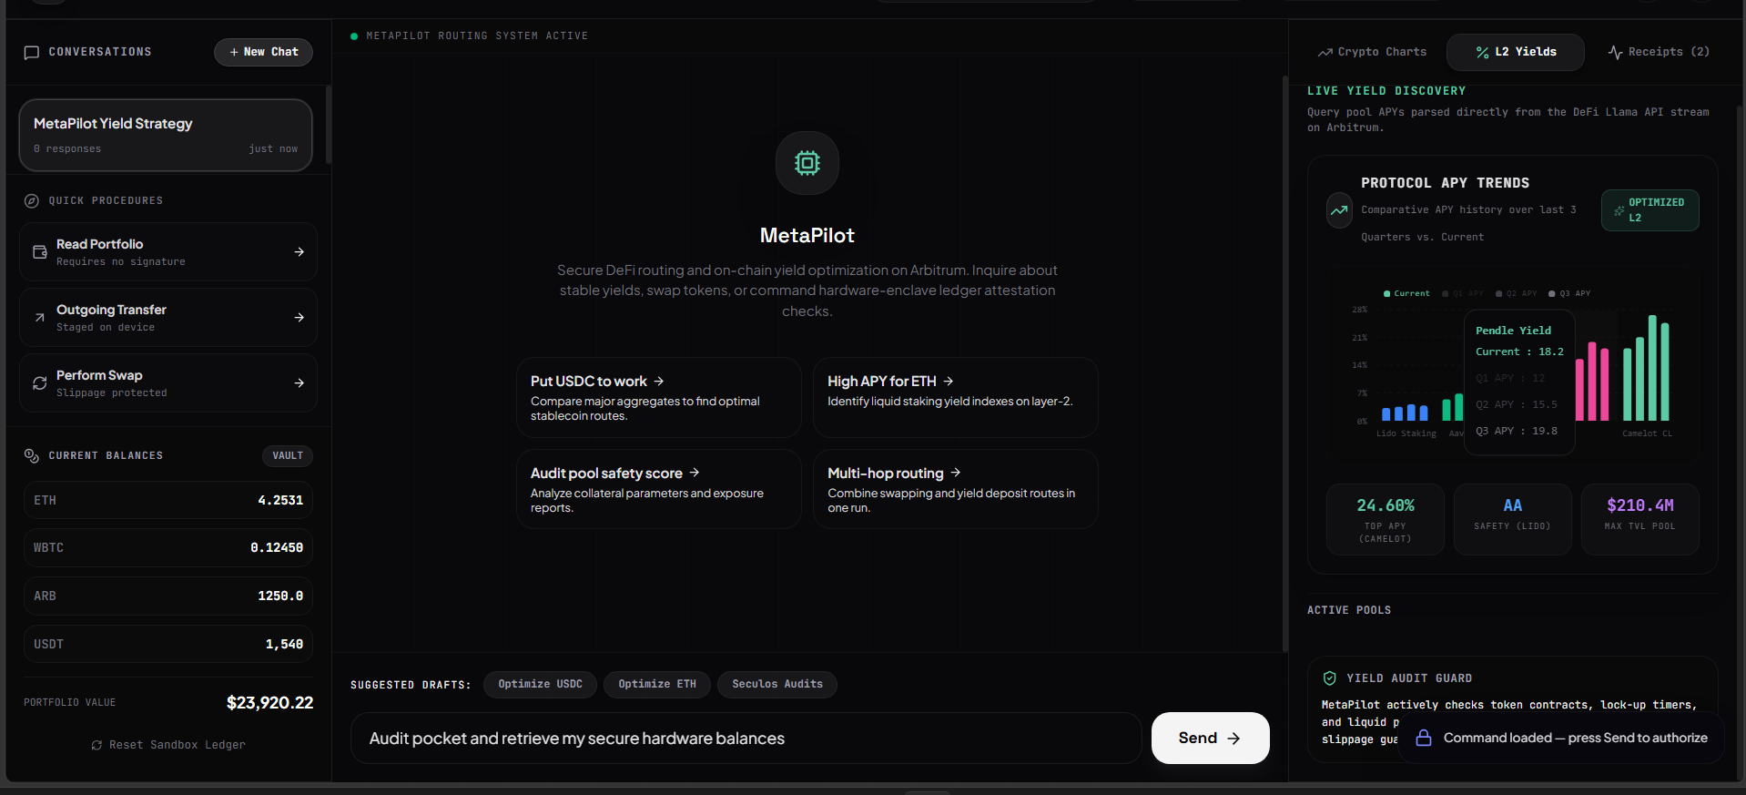This screenshot has height=795, width=1746.
Task: Open Perform Swap using its right arrow
Action: [x=299, y=383]
